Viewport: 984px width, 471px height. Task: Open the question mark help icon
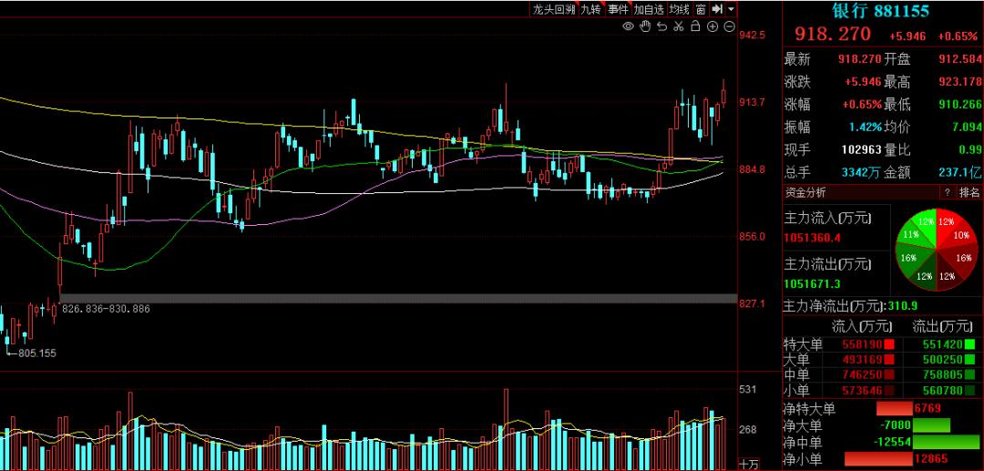(948, 192)
